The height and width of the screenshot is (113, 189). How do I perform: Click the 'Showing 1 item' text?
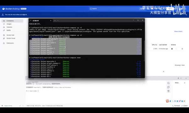point(180,65)
